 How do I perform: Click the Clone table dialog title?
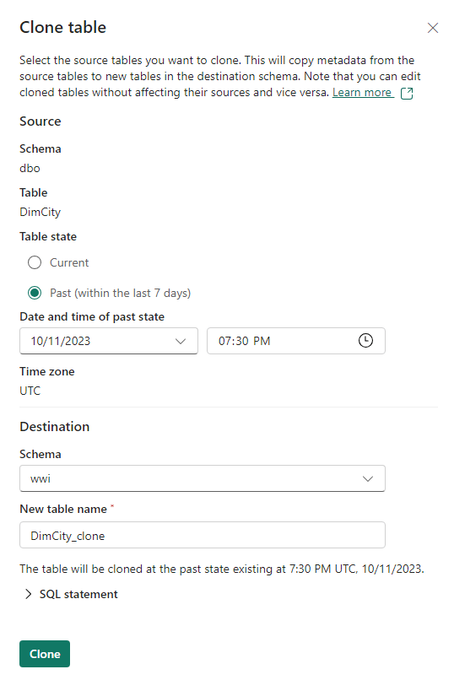[x=63, y=27]
